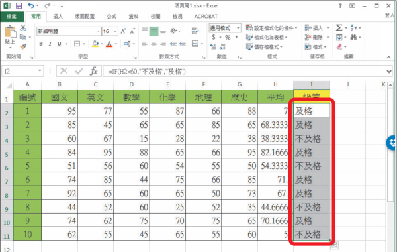Click the Cut scissors icon
Image resolution: width=397 pixels, height=252 pixels.
point(23,27)
